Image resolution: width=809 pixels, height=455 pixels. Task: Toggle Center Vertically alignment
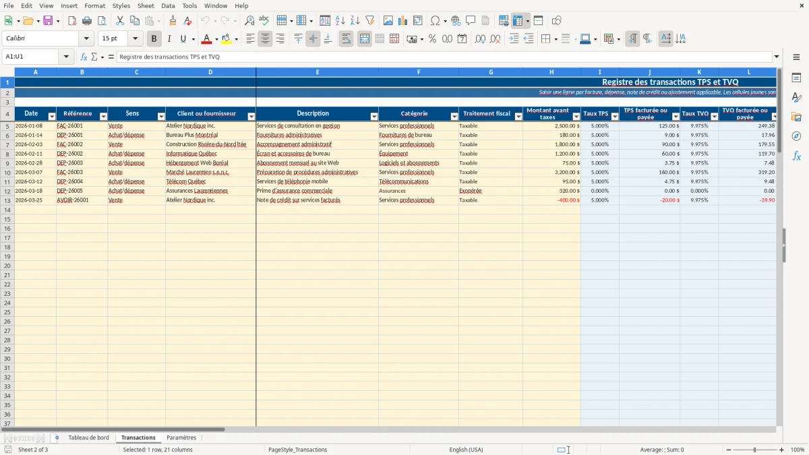point(313,39)
